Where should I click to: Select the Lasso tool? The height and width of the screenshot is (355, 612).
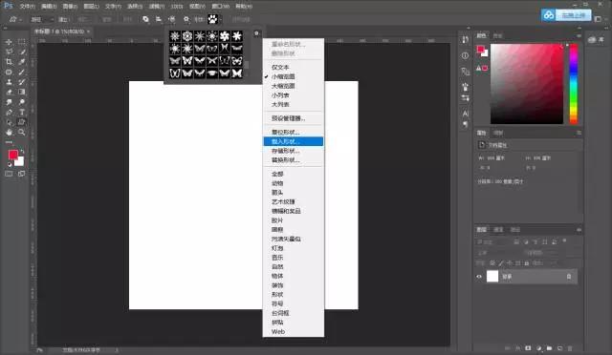point(9,52)
